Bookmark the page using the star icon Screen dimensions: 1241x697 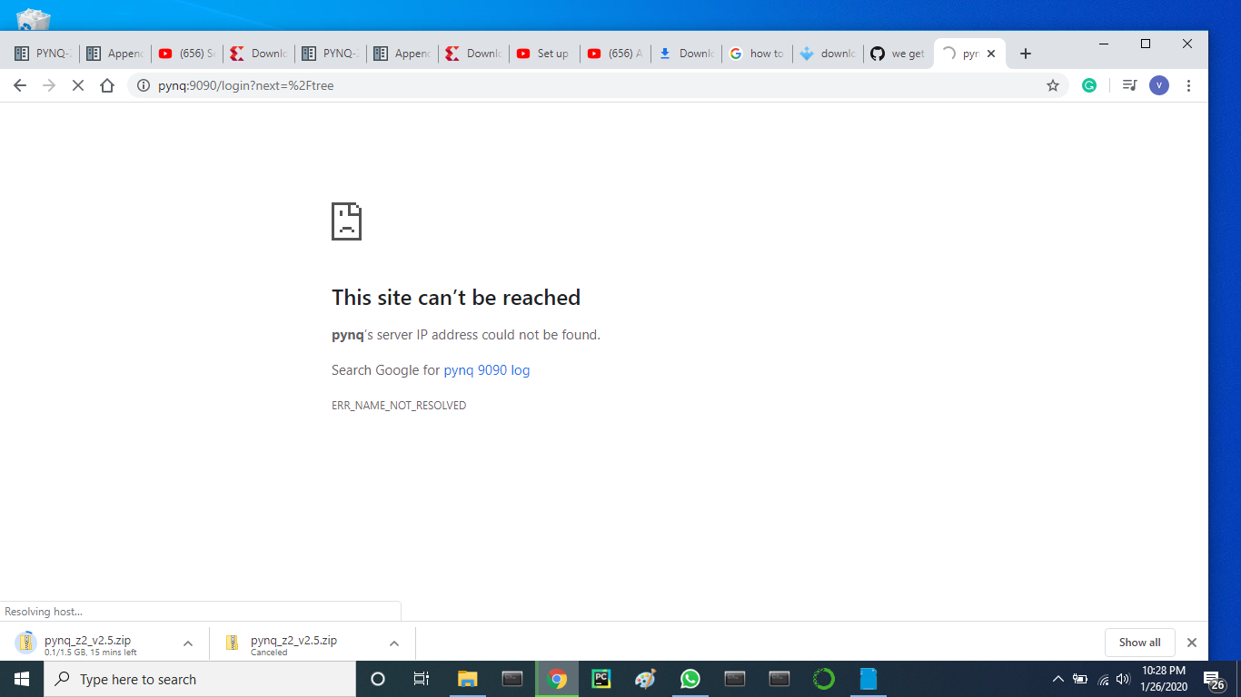coord(1053,84)
